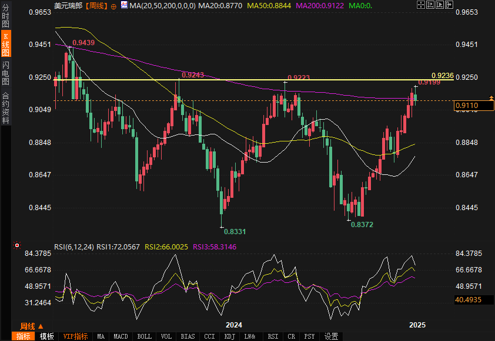Open 设置 in the indicator bar
Image resolution: width=495 pixels, height=341 pixels.
pos(332,336)
